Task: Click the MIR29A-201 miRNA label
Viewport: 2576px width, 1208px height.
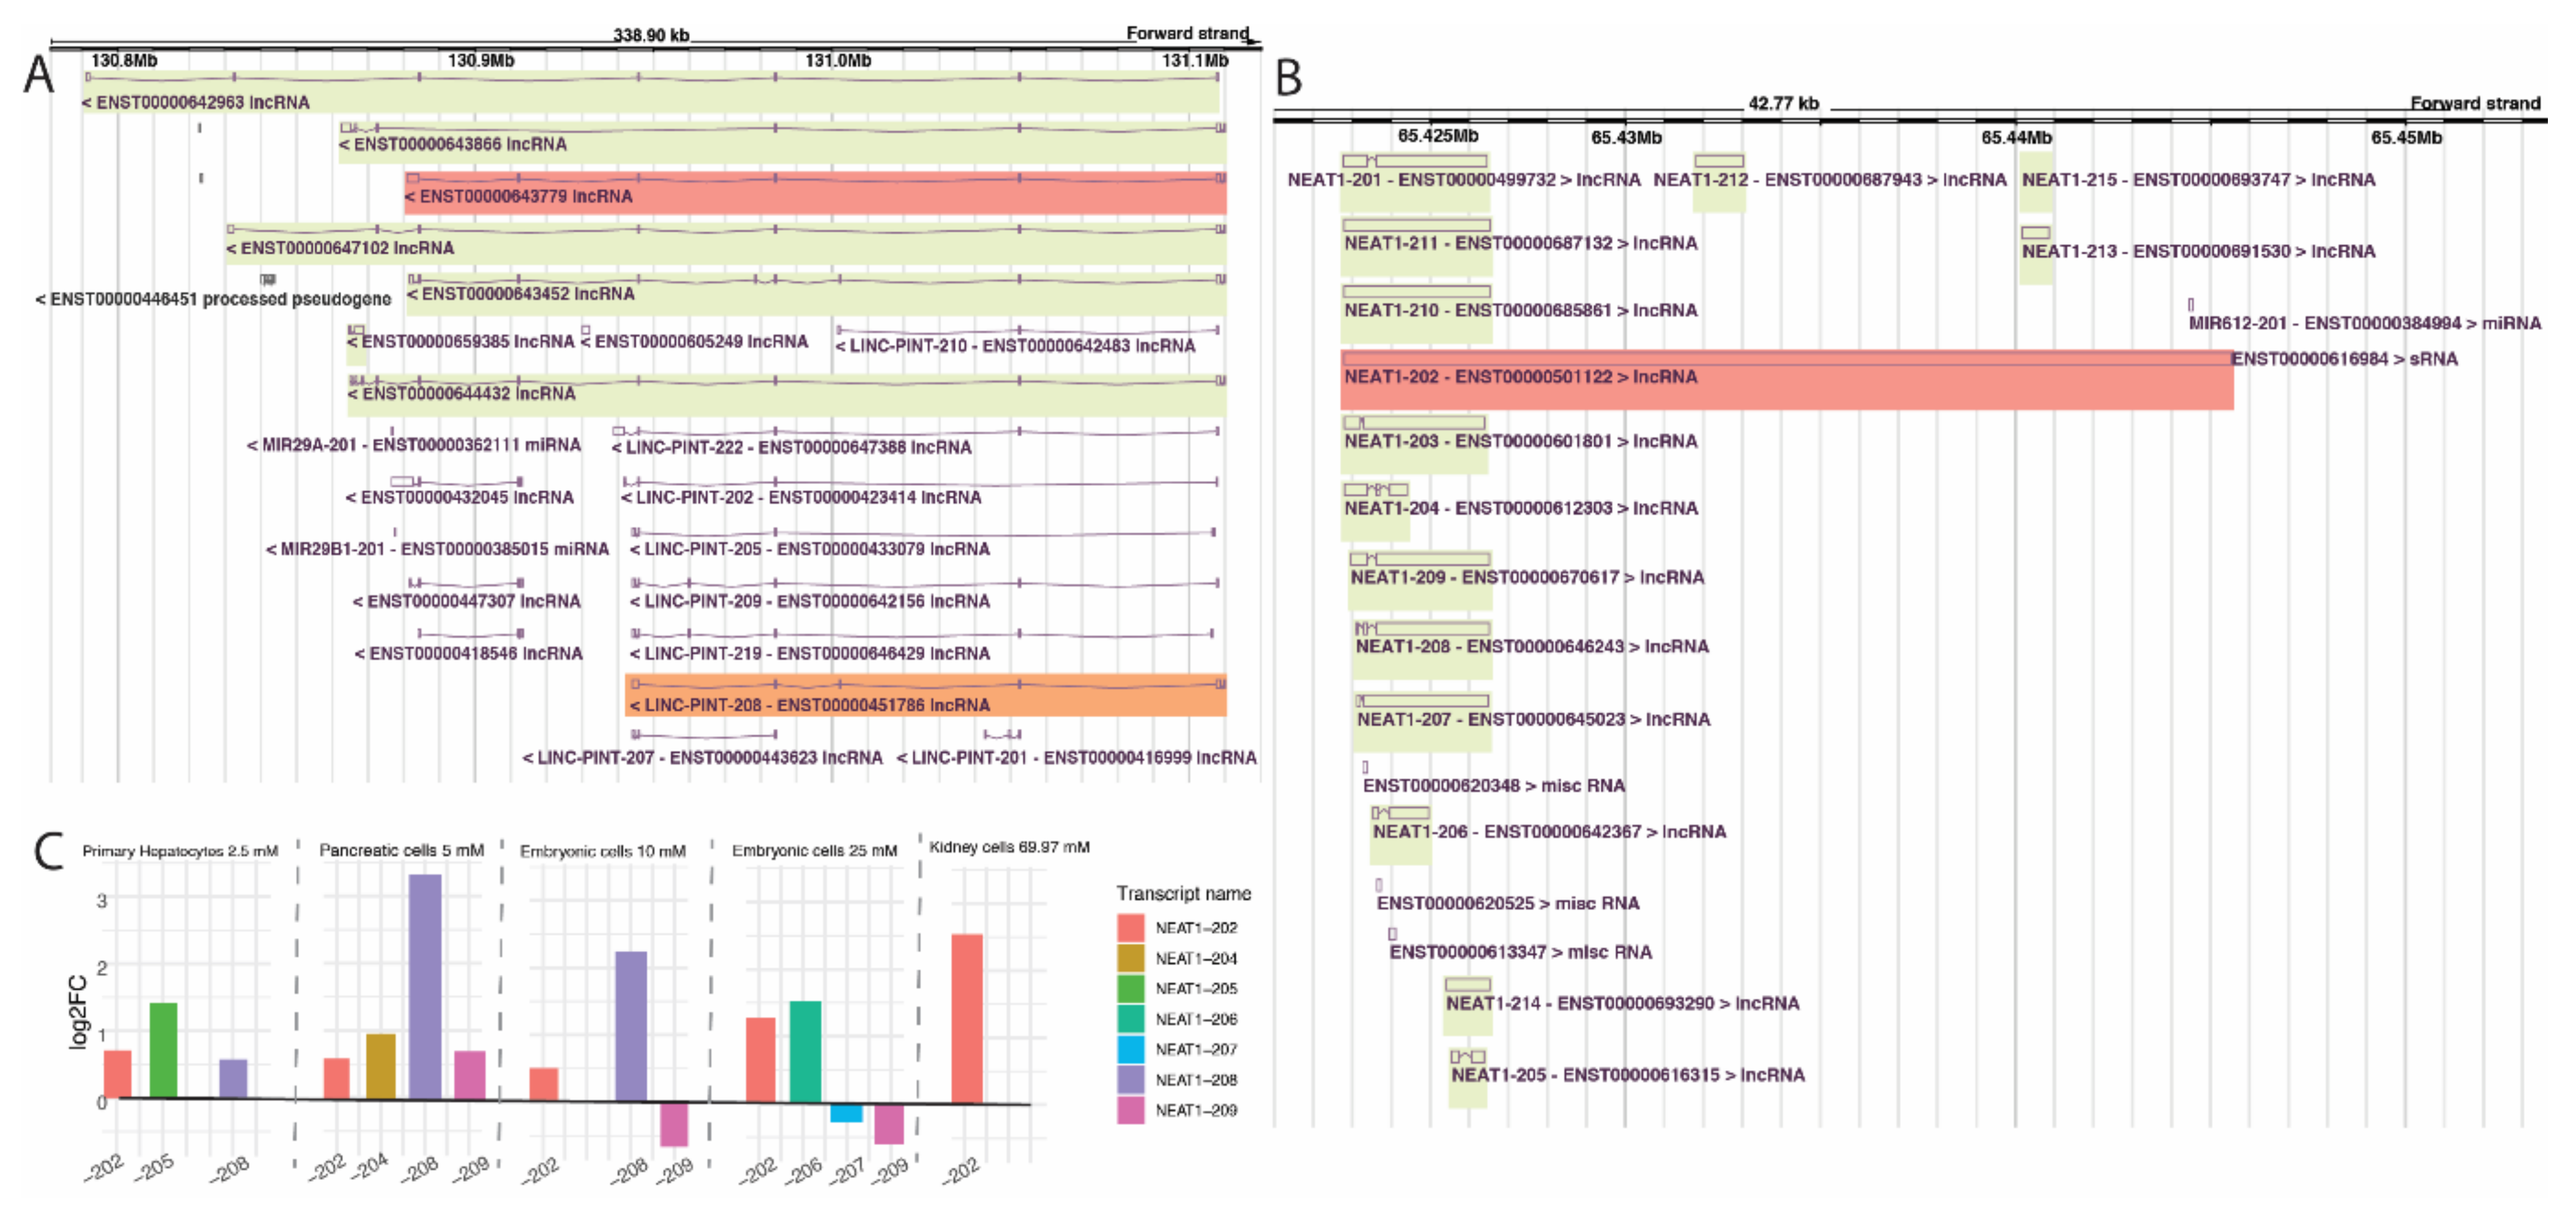Action: (413, 445)
